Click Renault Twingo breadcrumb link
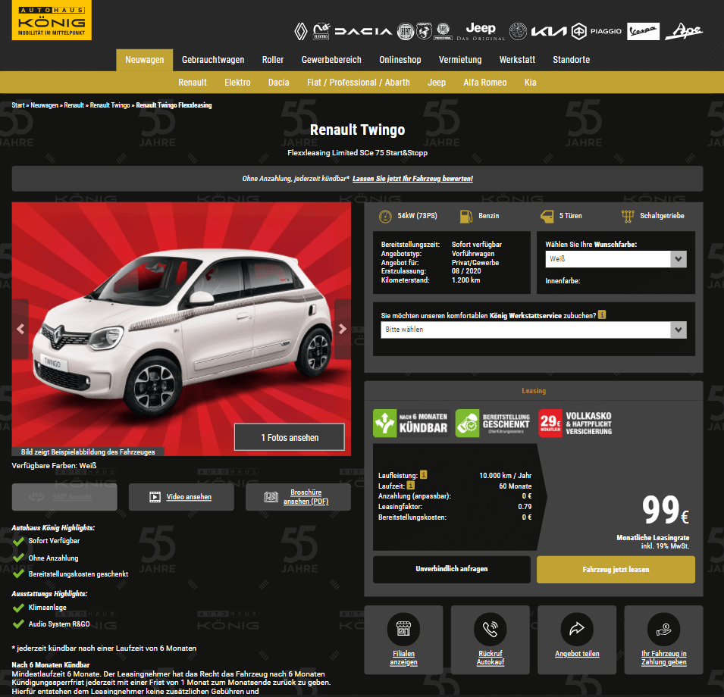724x697 pixels. click(110, 105)
